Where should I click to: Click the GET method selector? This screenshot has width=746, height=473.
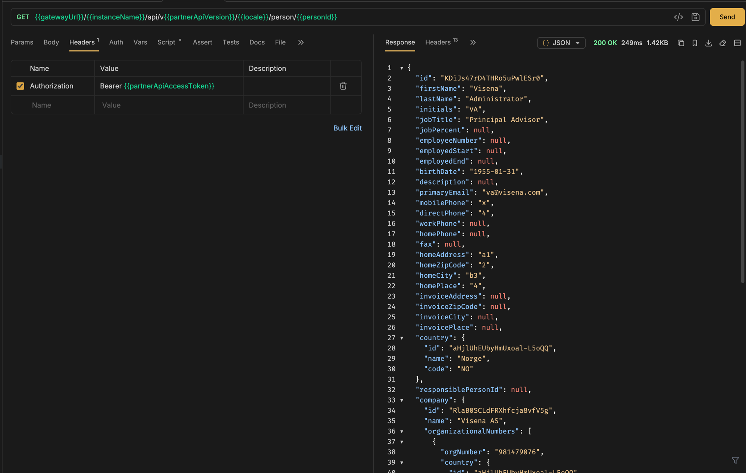tap(23, 17)
